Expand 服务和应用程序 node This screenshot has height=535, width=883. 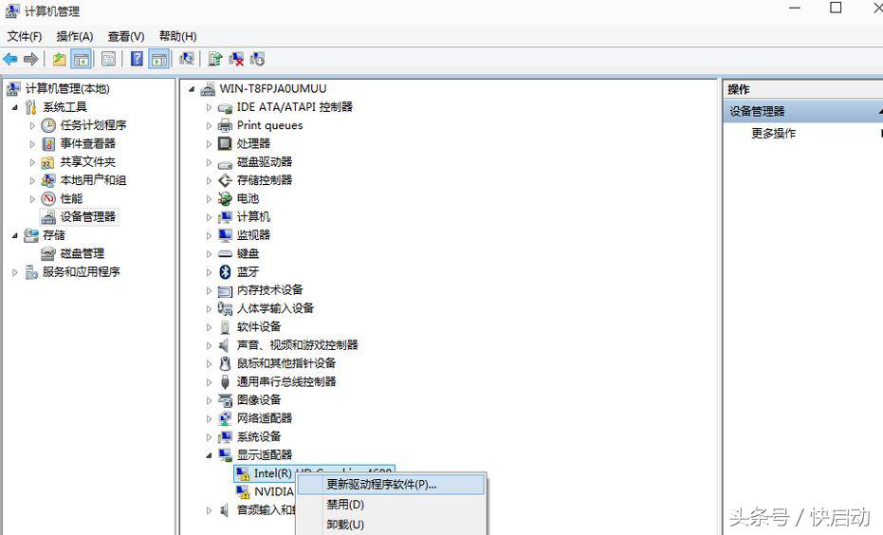(15, 272)
